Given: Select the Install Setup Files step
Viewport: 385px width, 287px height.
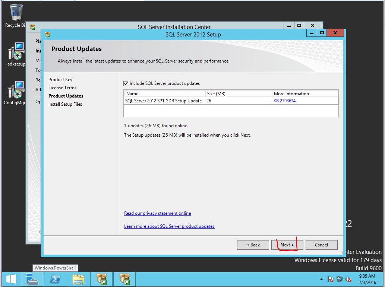Looking at the screenshot, I should point(65,104).
